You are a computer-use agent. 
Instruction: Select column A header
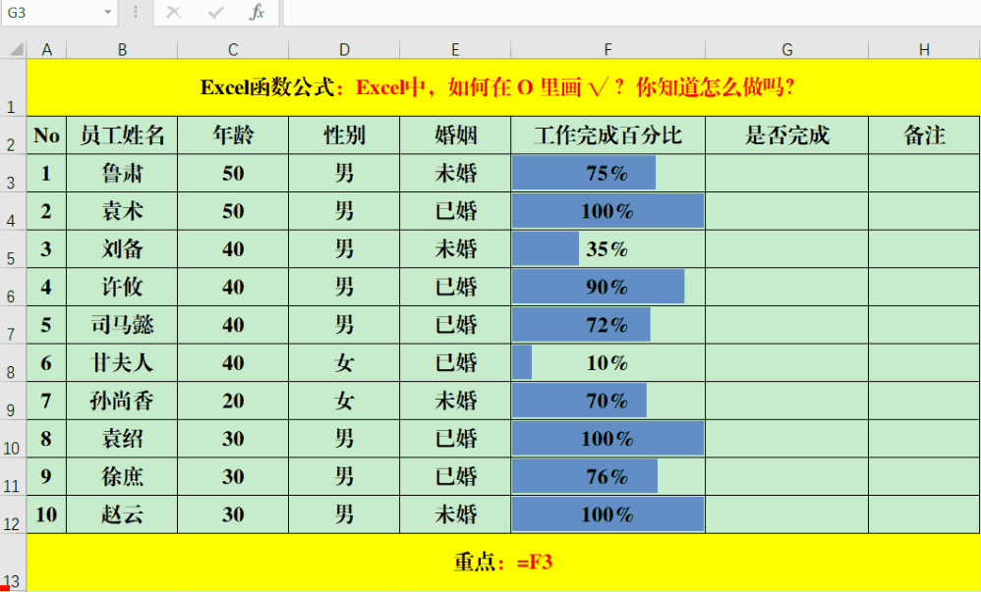[x=46, y=49]
